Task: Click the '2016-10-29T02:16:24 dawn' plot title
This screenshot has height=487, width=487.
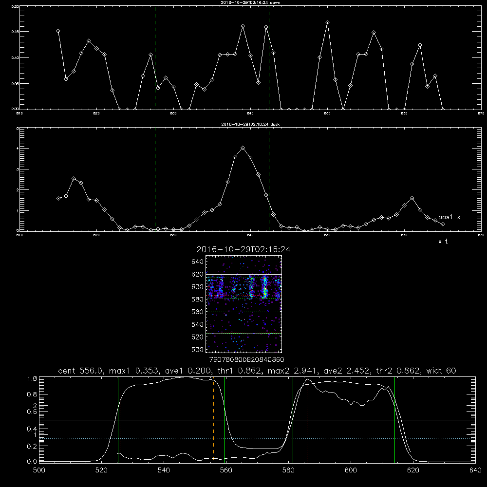Action: pyautogui.click(x=250, y=2)
